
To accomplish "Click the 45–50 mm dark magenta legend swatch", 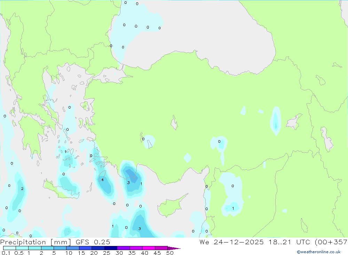I will [x=161, y=248].
